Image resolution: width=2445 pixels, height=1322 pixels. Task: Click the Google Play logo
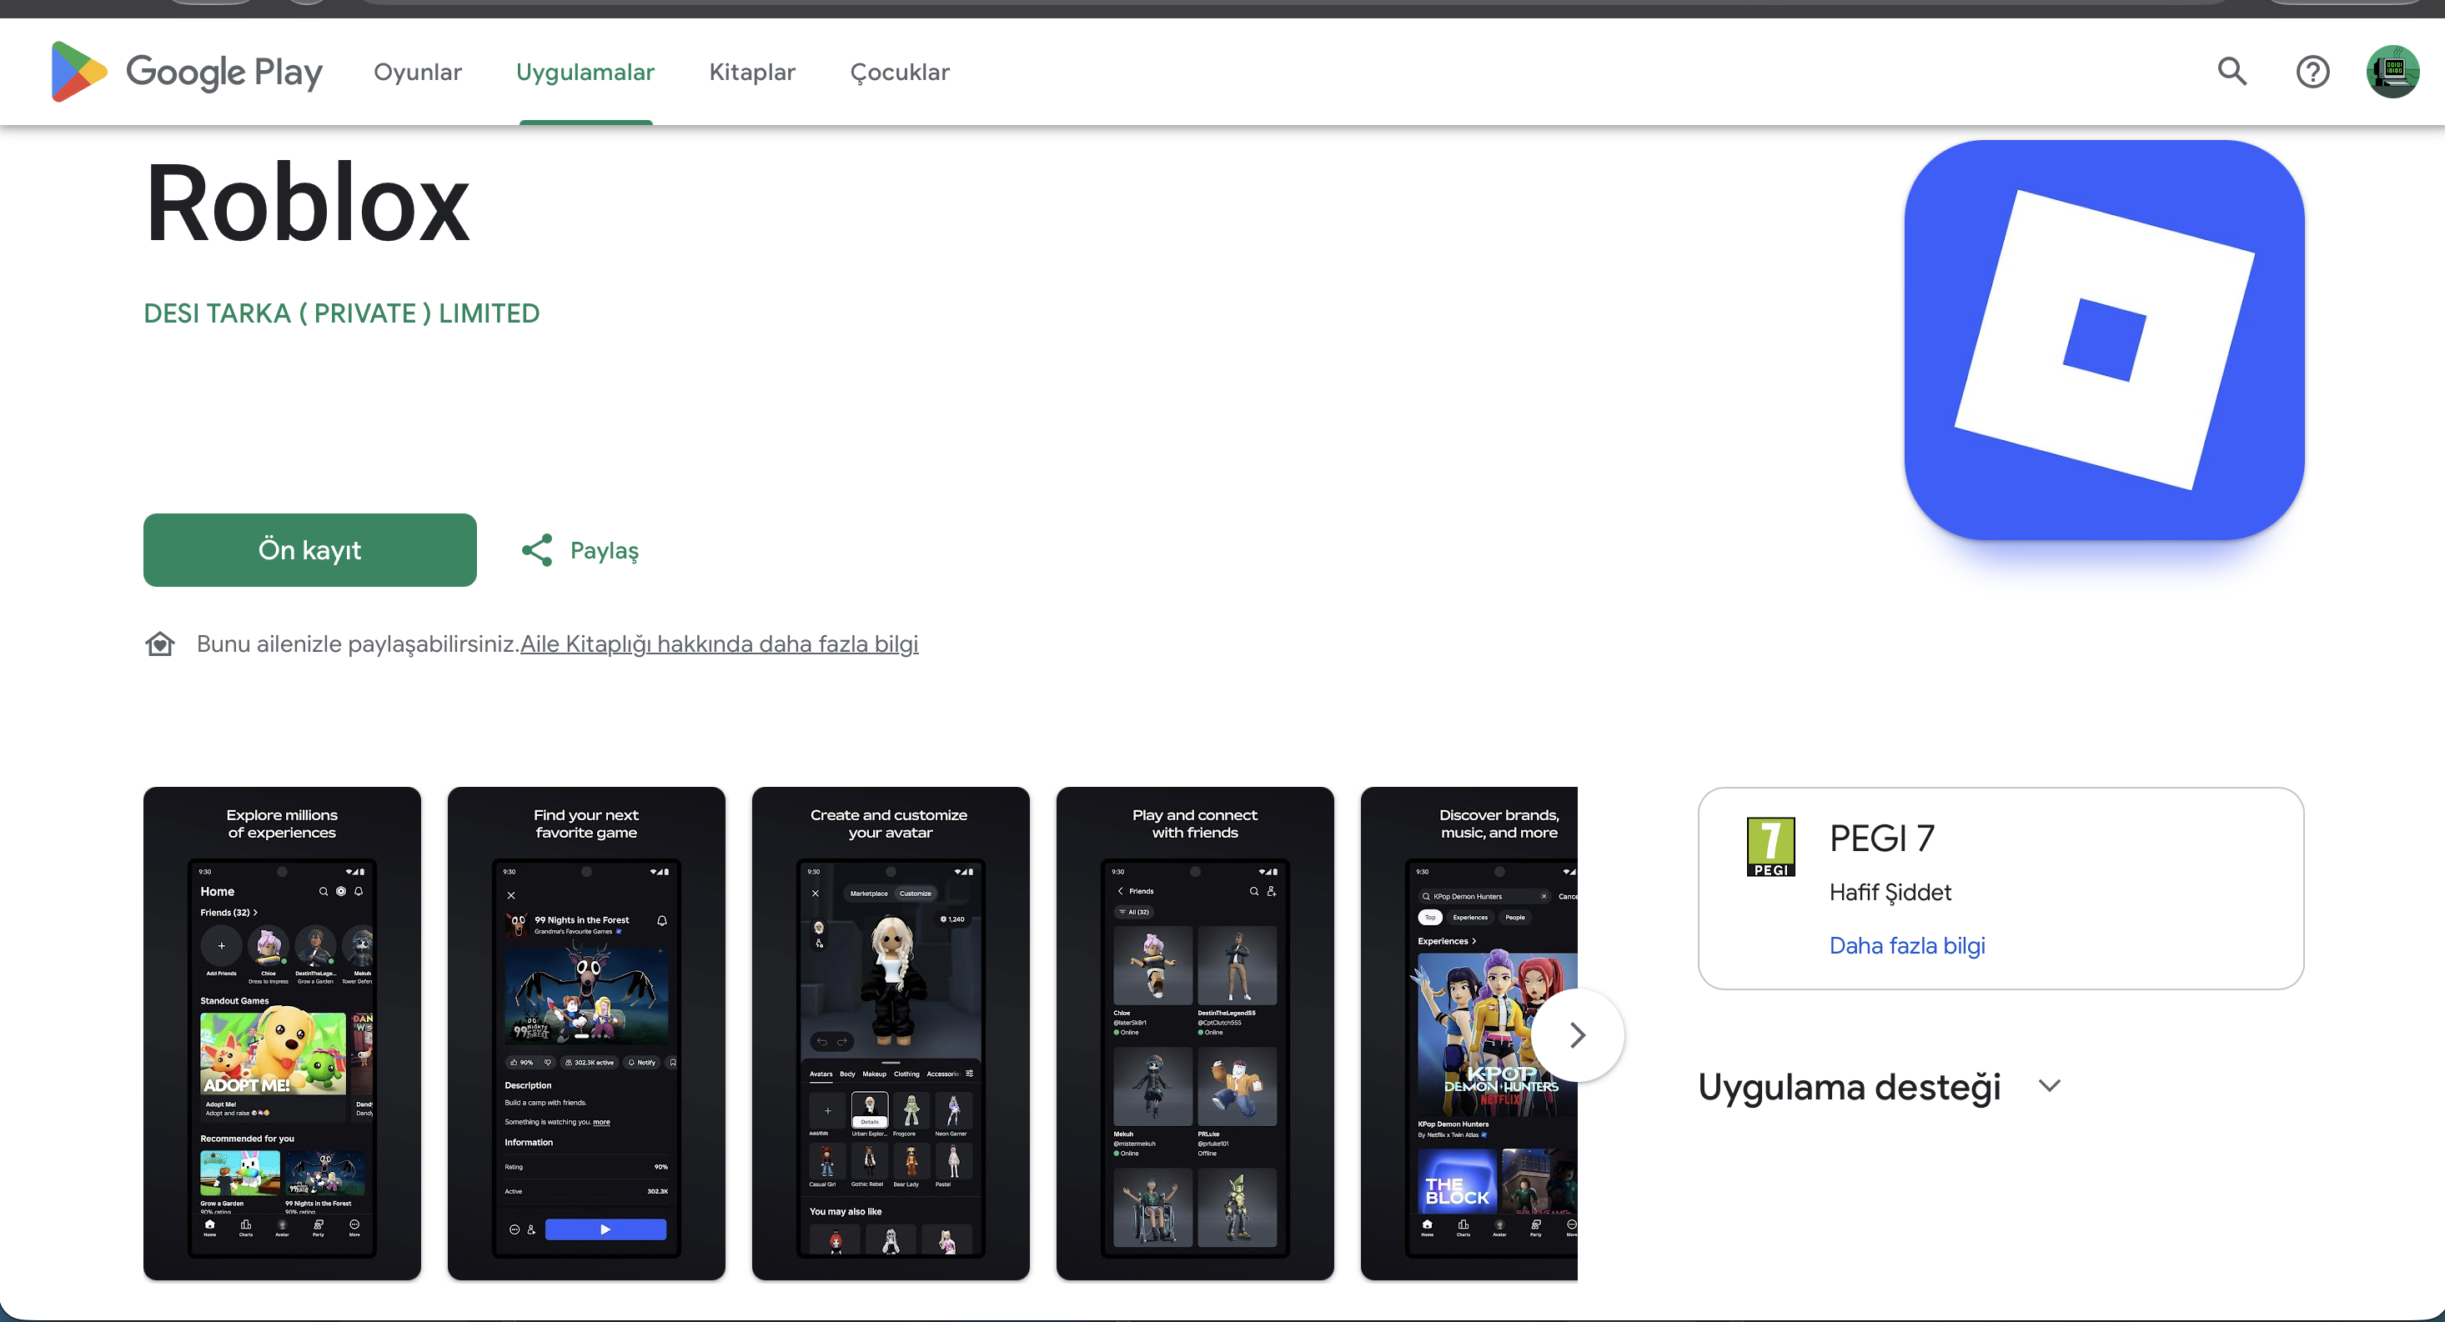[187, 73]
